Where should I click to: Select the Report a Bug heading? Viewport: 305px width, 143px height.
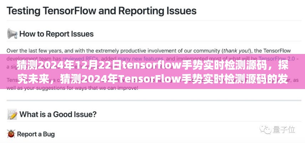(36, 134)
